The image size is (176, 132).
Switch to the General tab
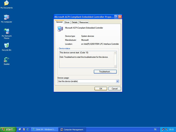coord(59,22)
